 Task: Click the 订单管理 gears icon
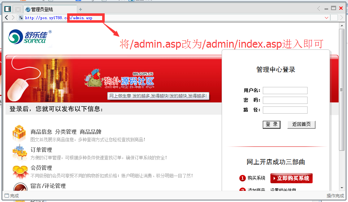pos(19,152)
